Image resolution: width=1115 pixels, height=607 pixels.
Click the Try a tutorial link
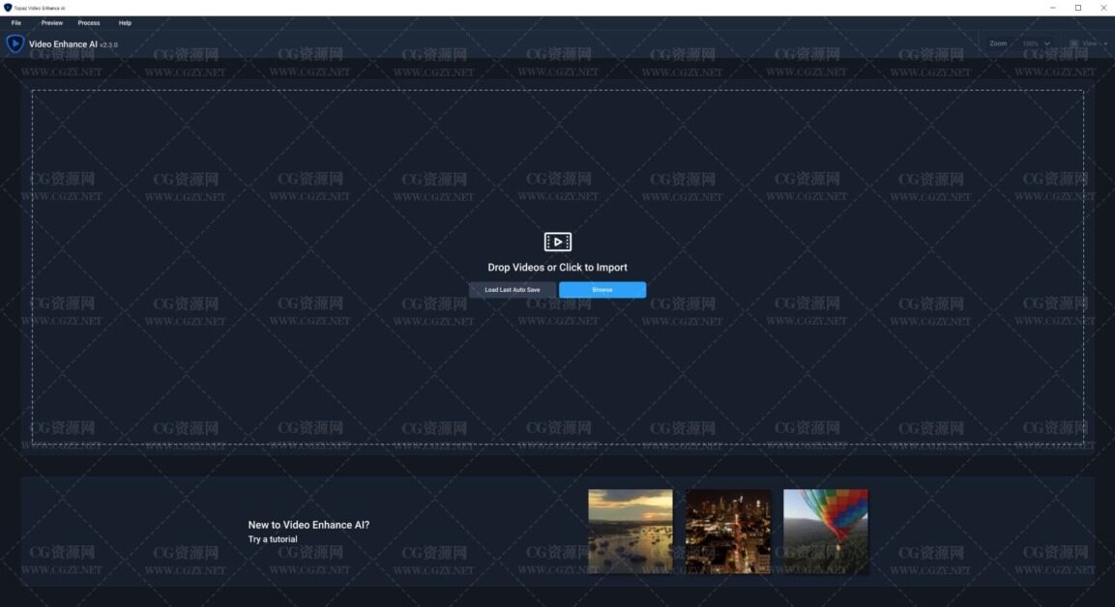point(273,539)
